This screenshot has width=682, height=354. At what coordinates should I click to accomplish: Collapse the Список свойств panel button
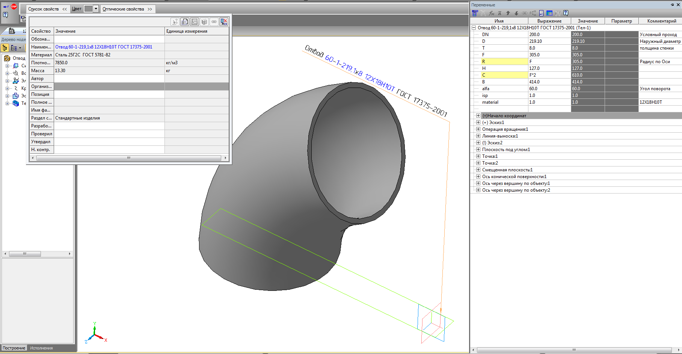click(48, 9)
